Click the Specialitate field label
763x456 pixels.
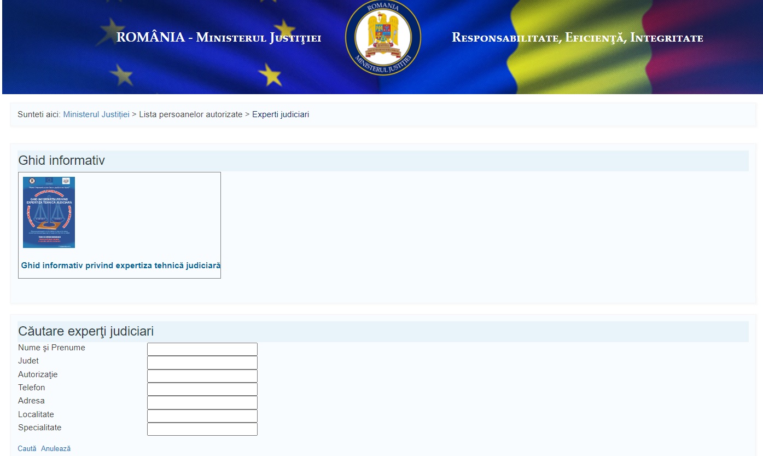point(40,428)
